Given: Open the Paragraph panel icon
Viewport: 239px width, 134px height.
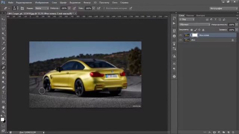Looking at the screenshot, I should coord(174,69).
